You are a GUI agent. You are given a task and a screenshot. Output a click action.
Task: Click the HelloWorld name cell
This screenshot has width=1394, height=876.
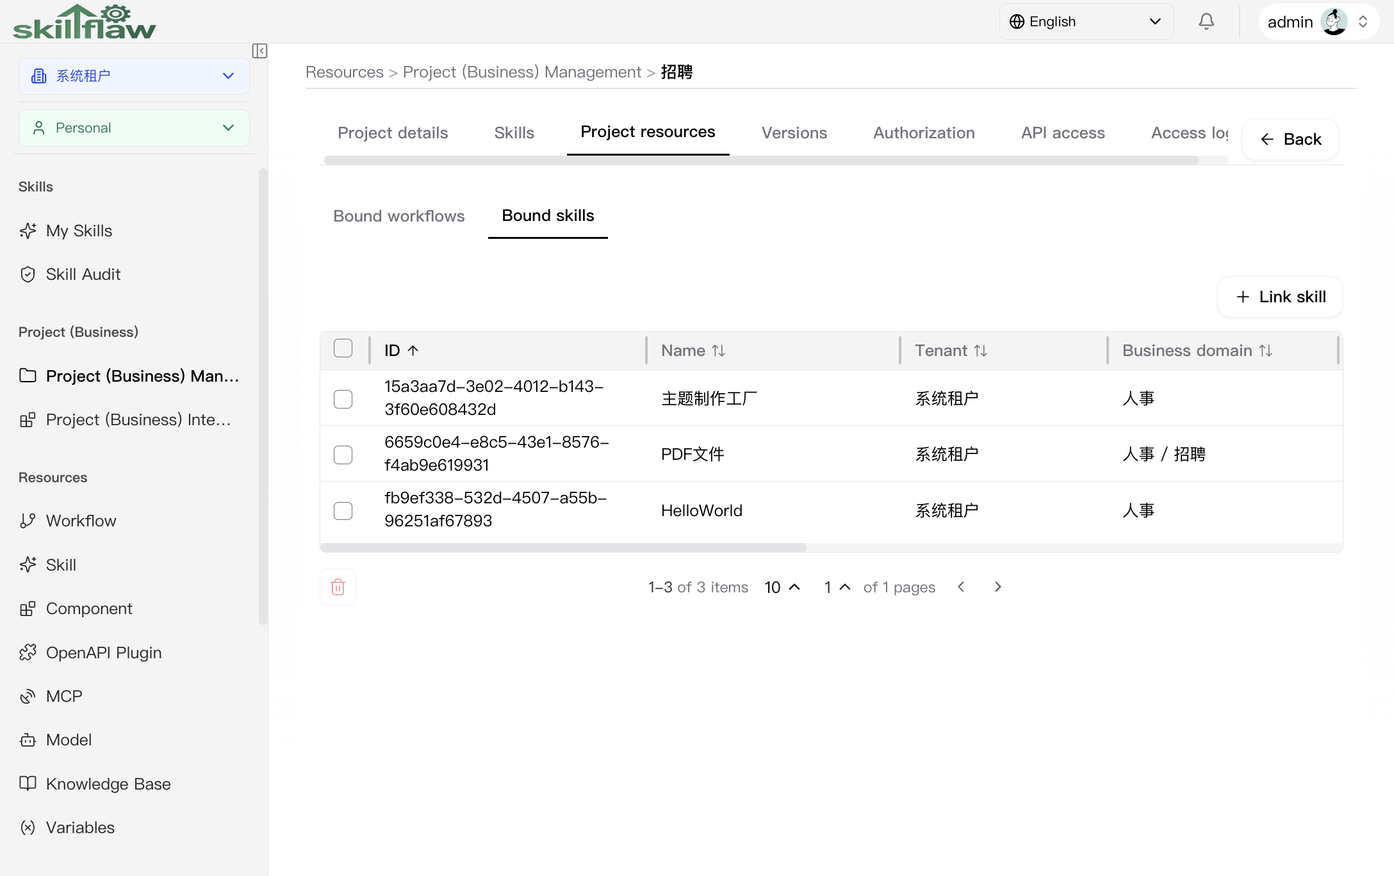(701, 511)
